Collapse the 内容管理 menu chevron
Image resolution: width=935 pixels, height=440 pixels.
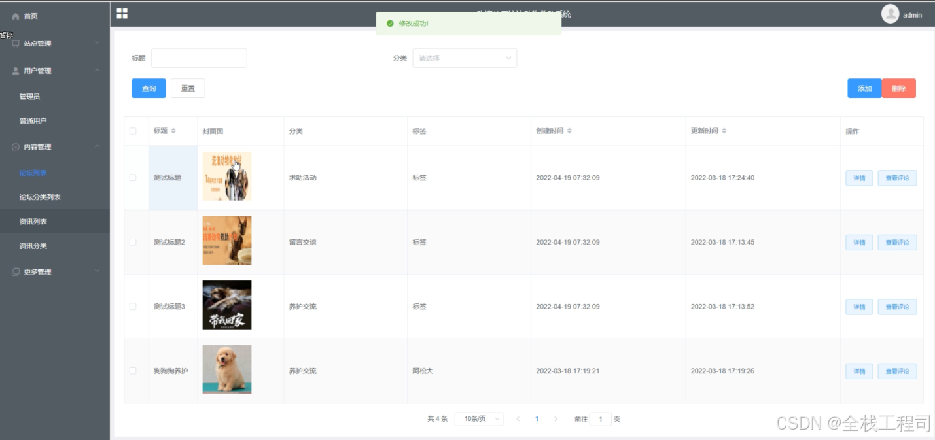click(97, 146)
